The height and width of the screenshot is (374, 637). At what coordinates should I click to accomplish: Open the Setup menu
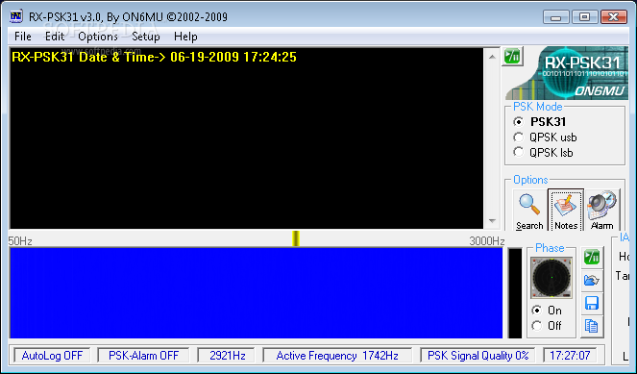point(146,37)
